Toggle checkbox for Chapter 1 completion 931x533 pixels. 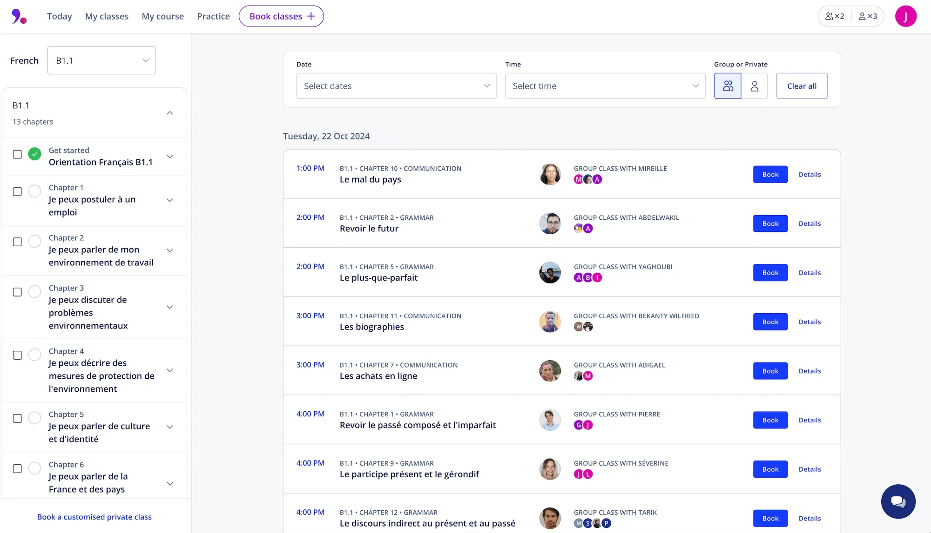pos(17,191)
